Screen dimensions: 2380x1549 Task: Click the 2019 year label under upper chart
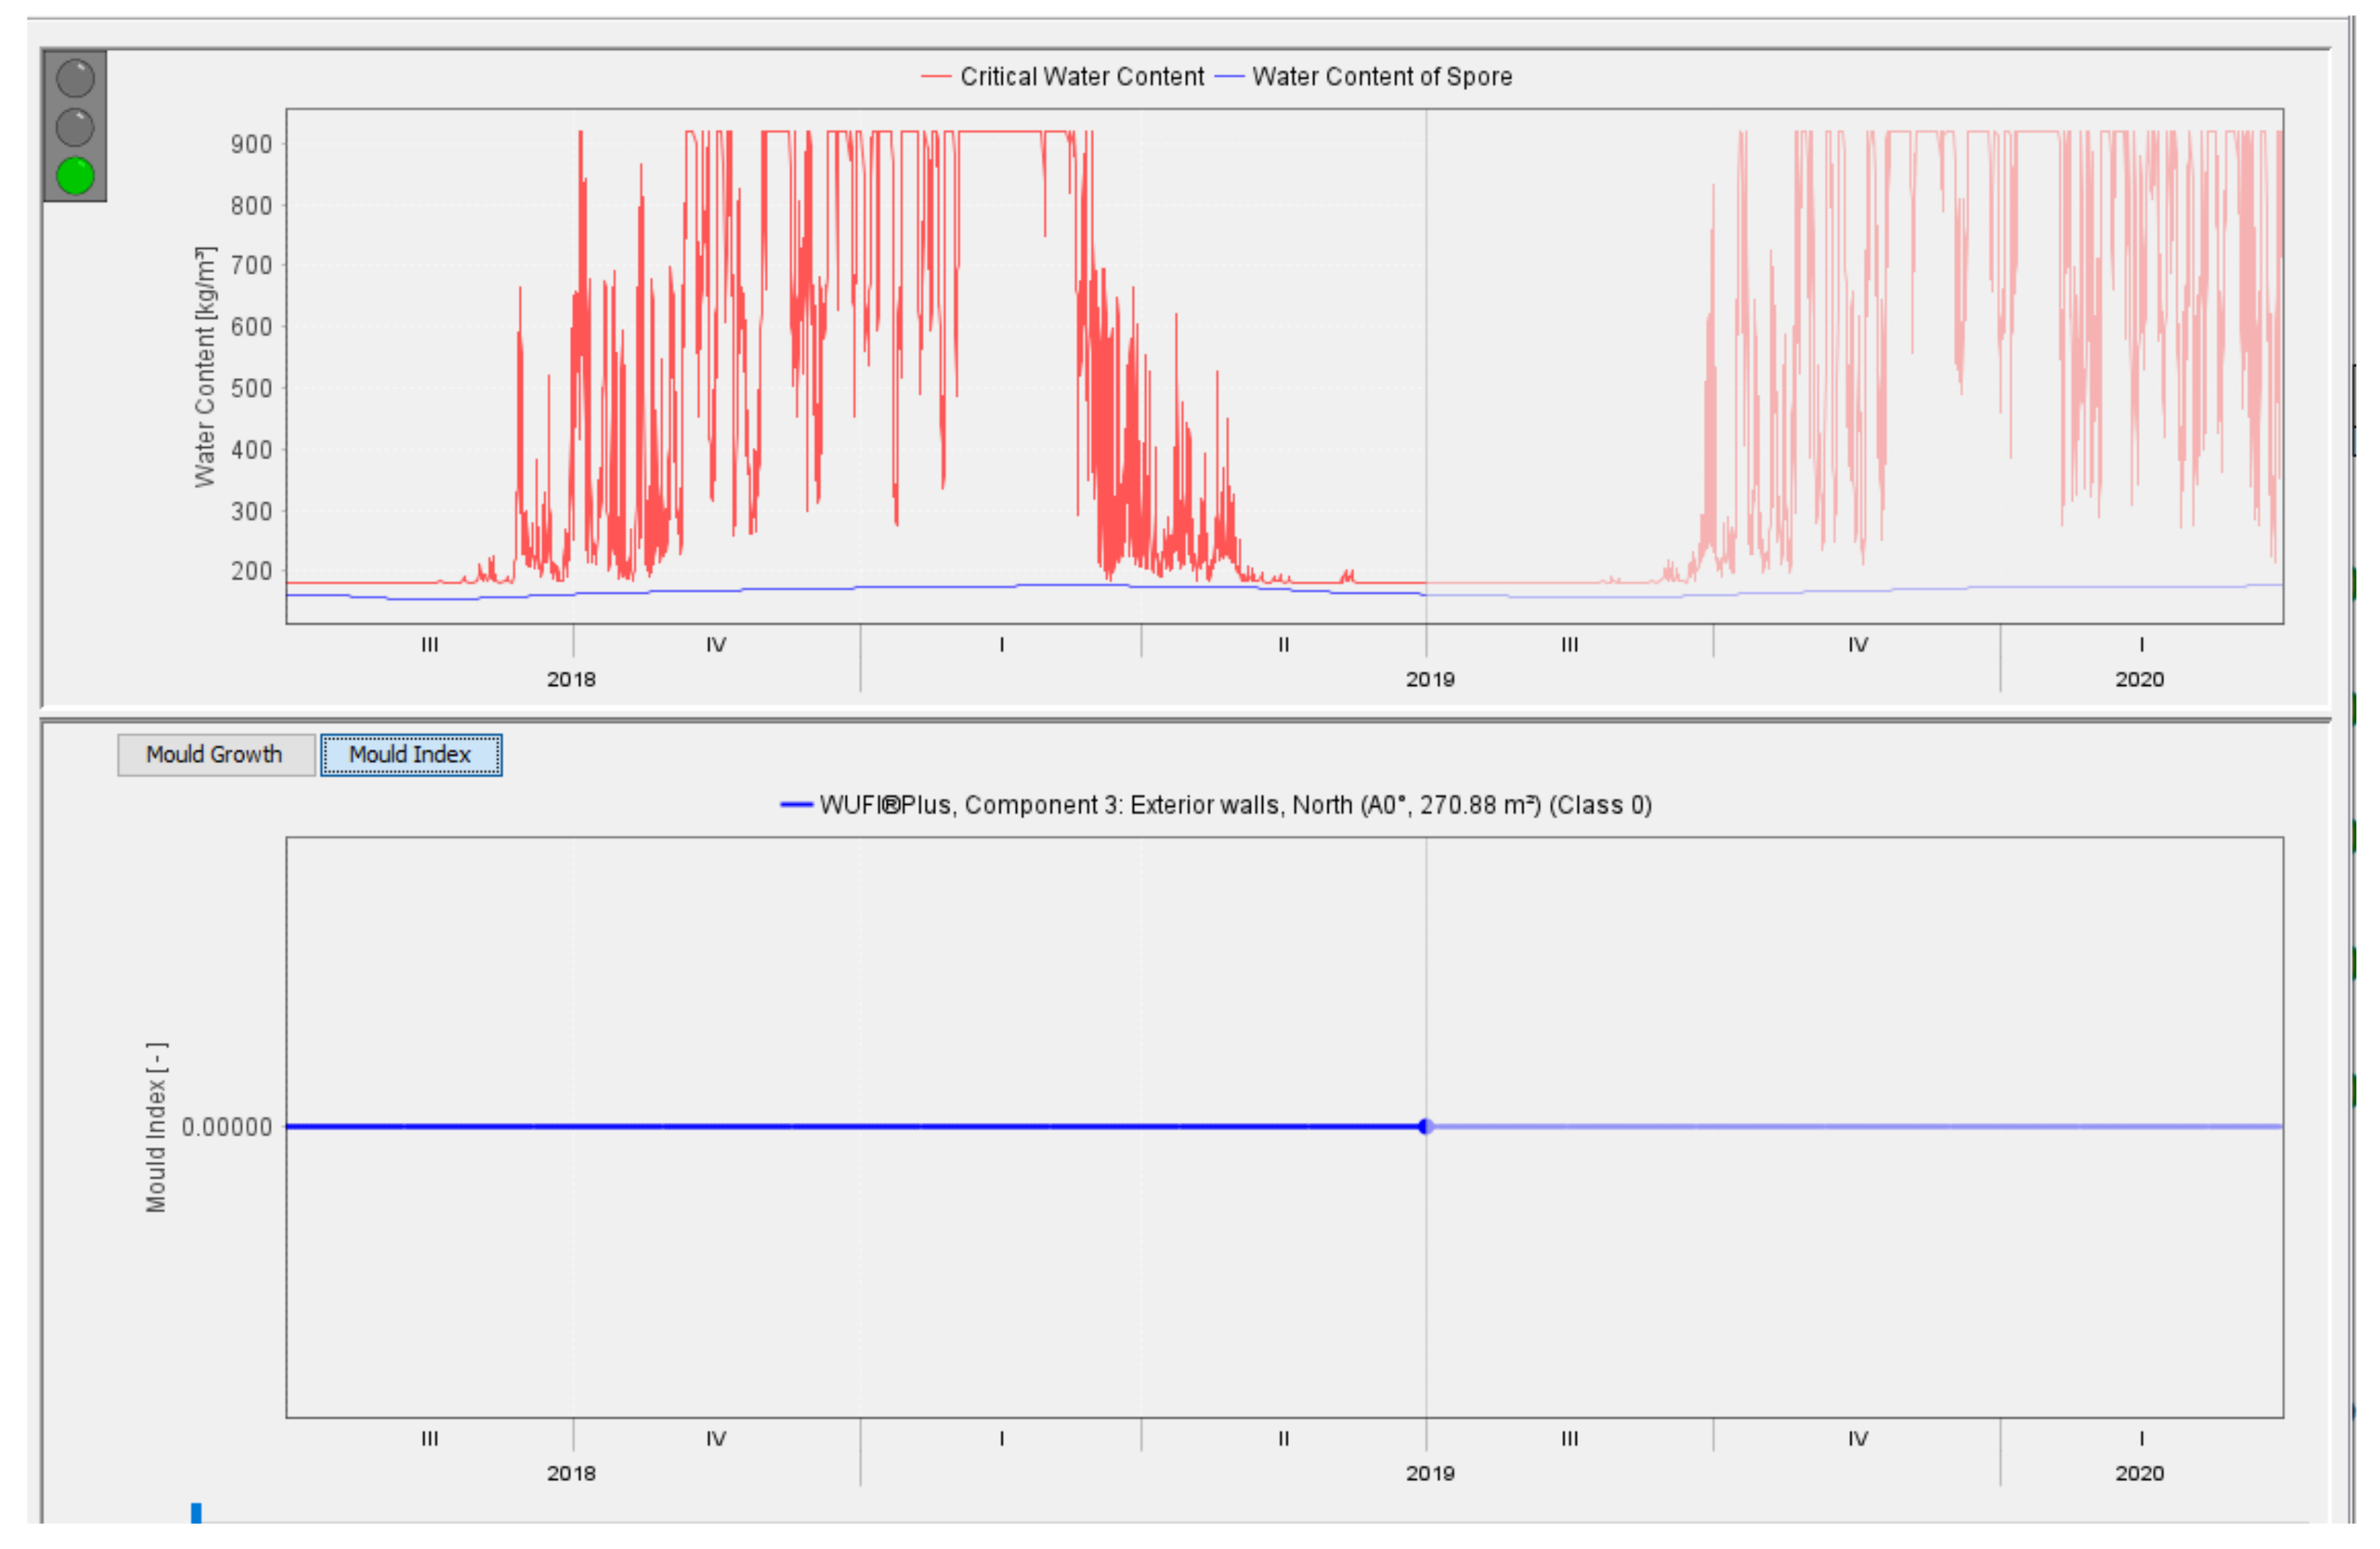click(x=1430, y=680)
